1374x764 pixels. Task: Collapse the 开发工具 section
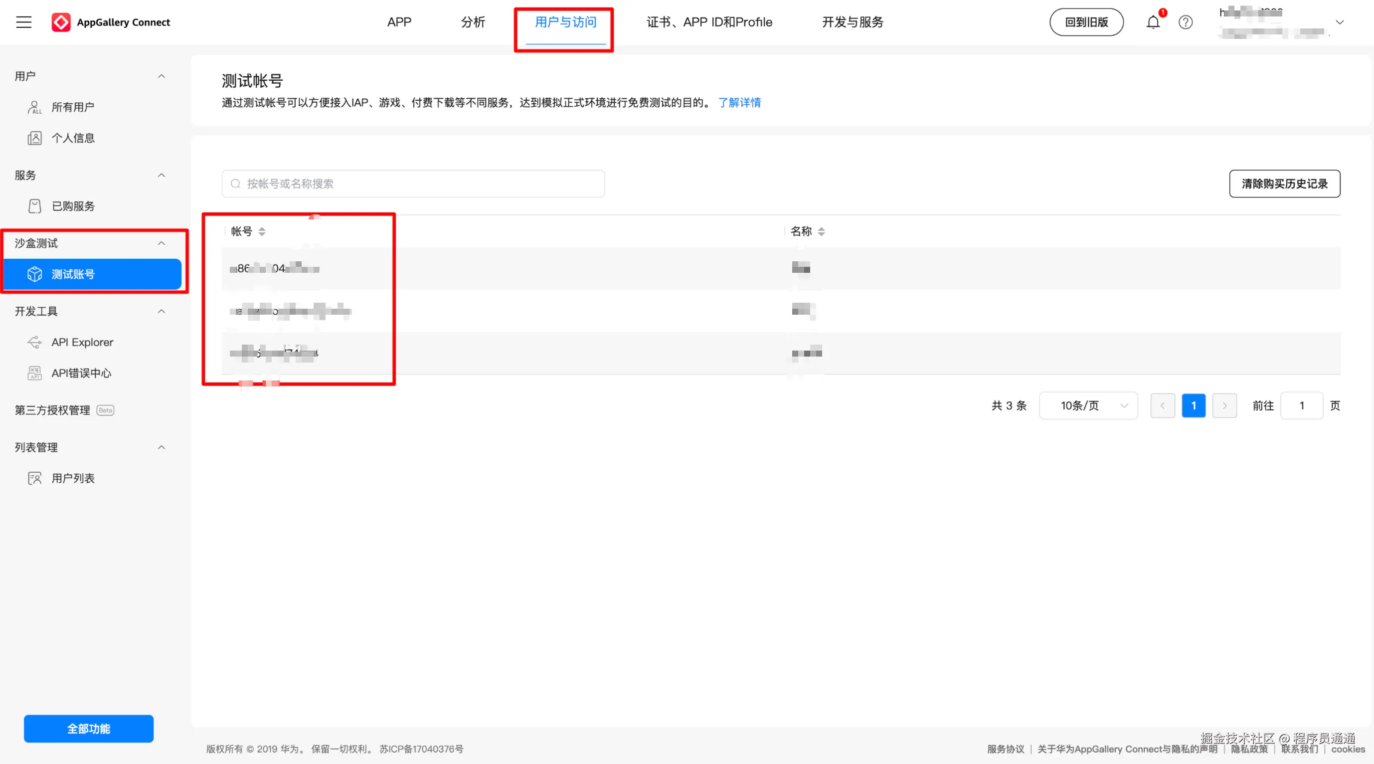[x=161, y=311]
